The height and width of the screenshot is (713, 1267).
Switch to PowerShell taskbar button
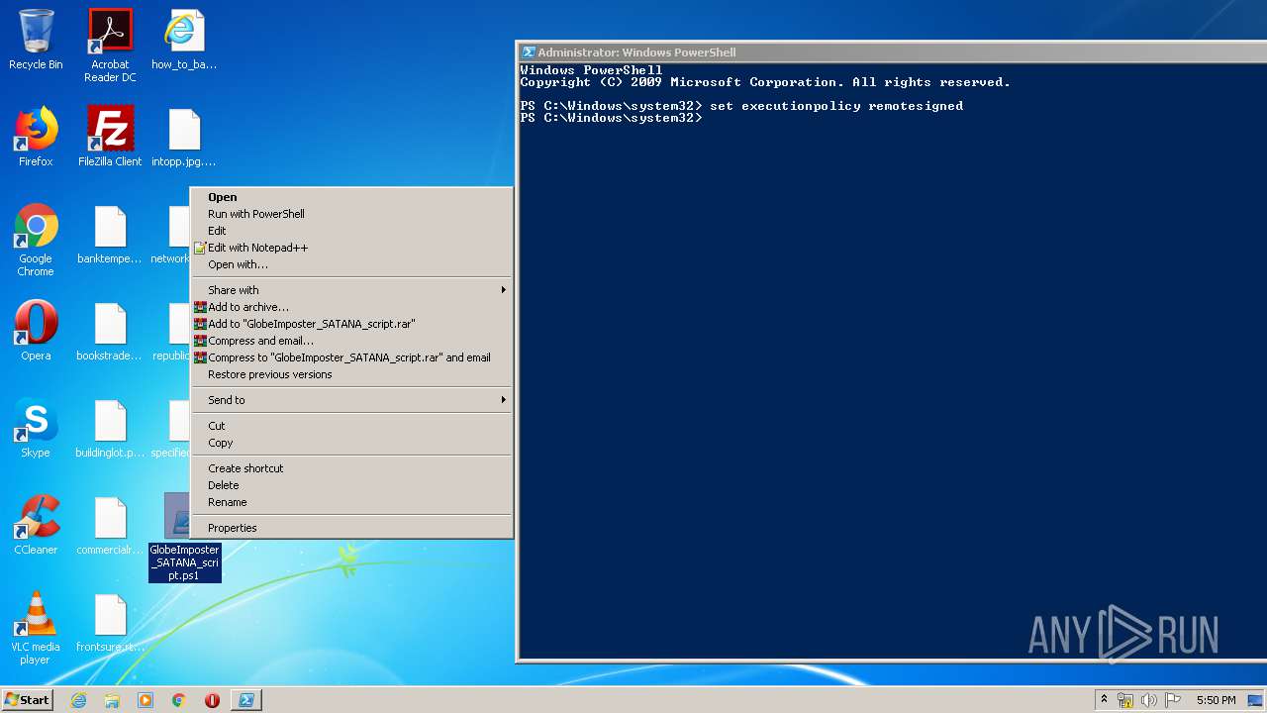point(246,700)
